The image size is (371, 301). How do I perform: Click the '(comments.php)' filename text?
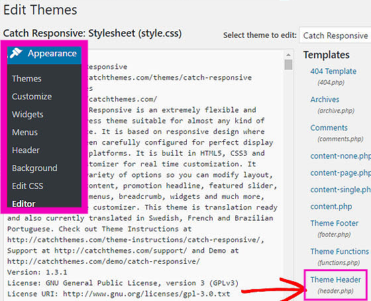click(341, 139)
